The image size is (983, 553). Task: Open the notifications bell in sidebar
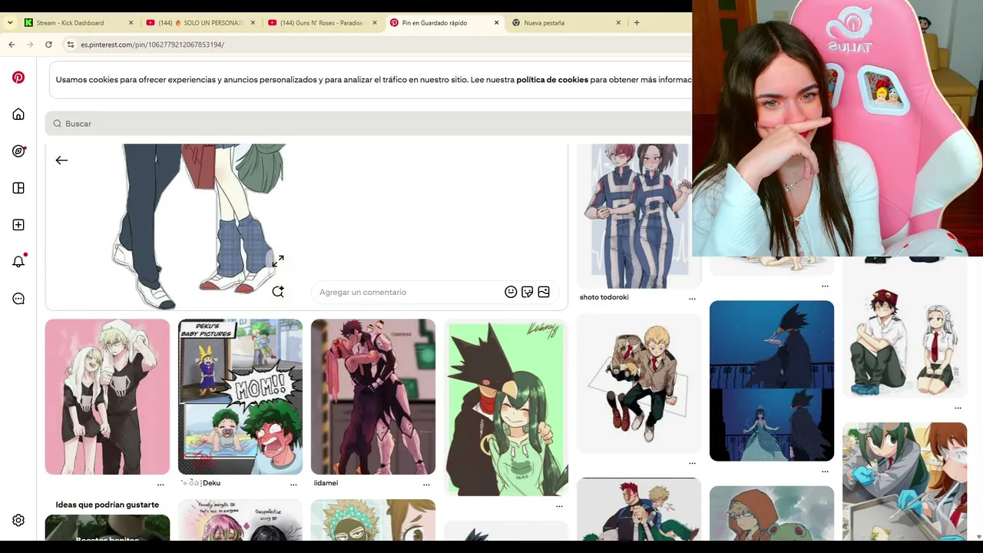pyautogui.click(x=18, y=261)
